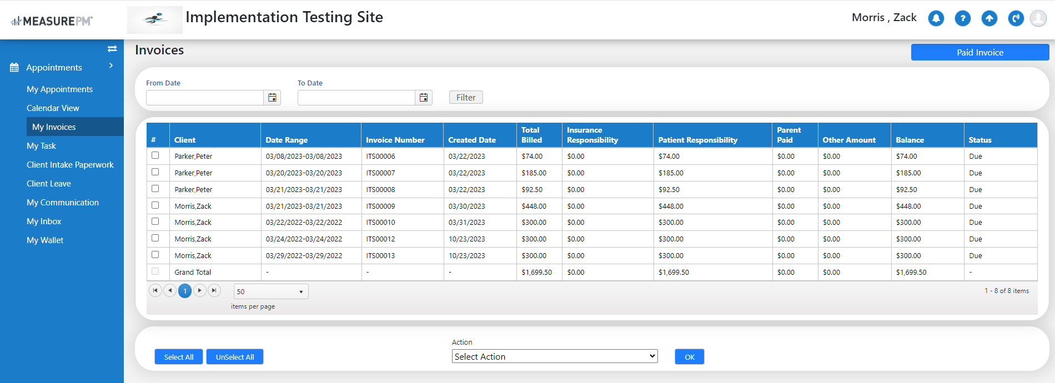
Task: Open My Task in the sidebar
Action: point(41,146)
